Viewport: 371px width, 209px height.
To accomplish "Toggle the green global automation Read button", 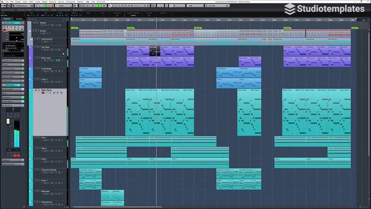I will pos(46,5).
